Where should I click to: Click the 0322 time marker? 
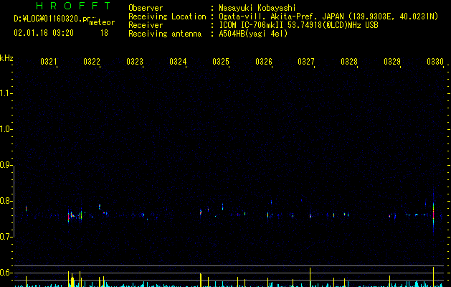[x=92, y=61]
